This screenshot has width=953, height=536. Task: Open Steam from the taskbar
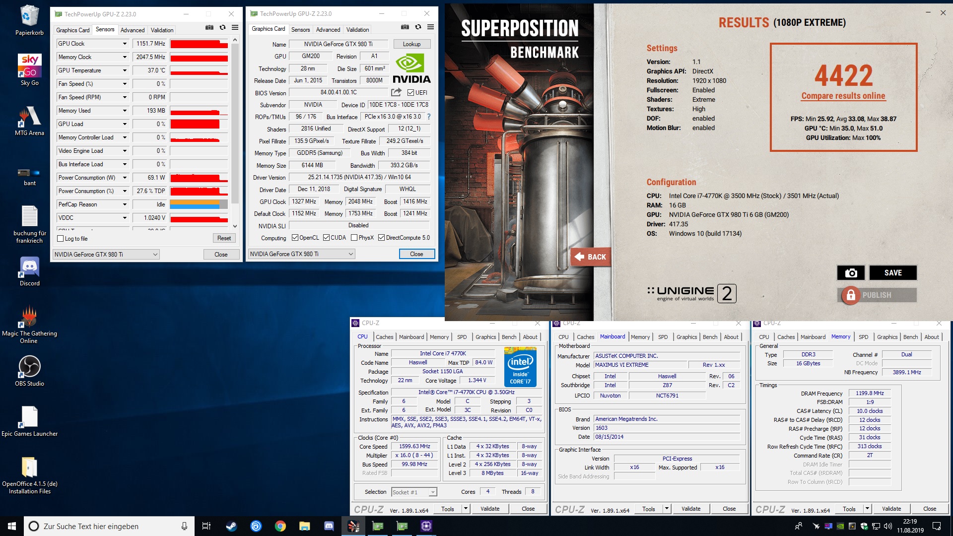click(231, 526)
